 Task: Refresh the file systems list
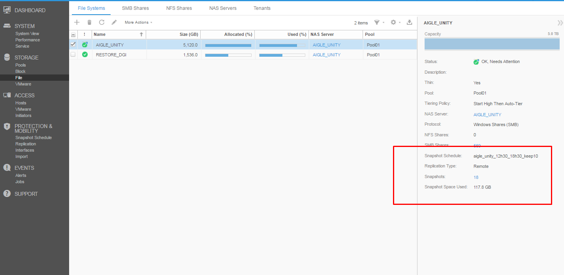coord(102,22)
